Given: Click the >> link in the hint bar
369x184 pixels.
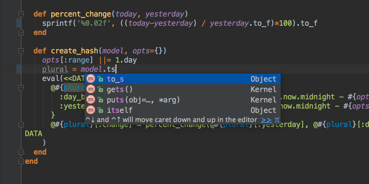Looking at the screenshot, I should point(266,120).
